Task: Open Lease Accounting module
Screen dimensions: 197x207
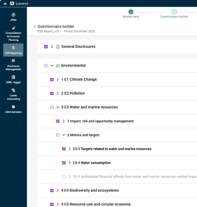Action: [x=13, y=95]
